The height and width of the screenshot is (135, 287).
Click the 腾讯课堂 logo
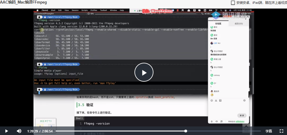228,15
